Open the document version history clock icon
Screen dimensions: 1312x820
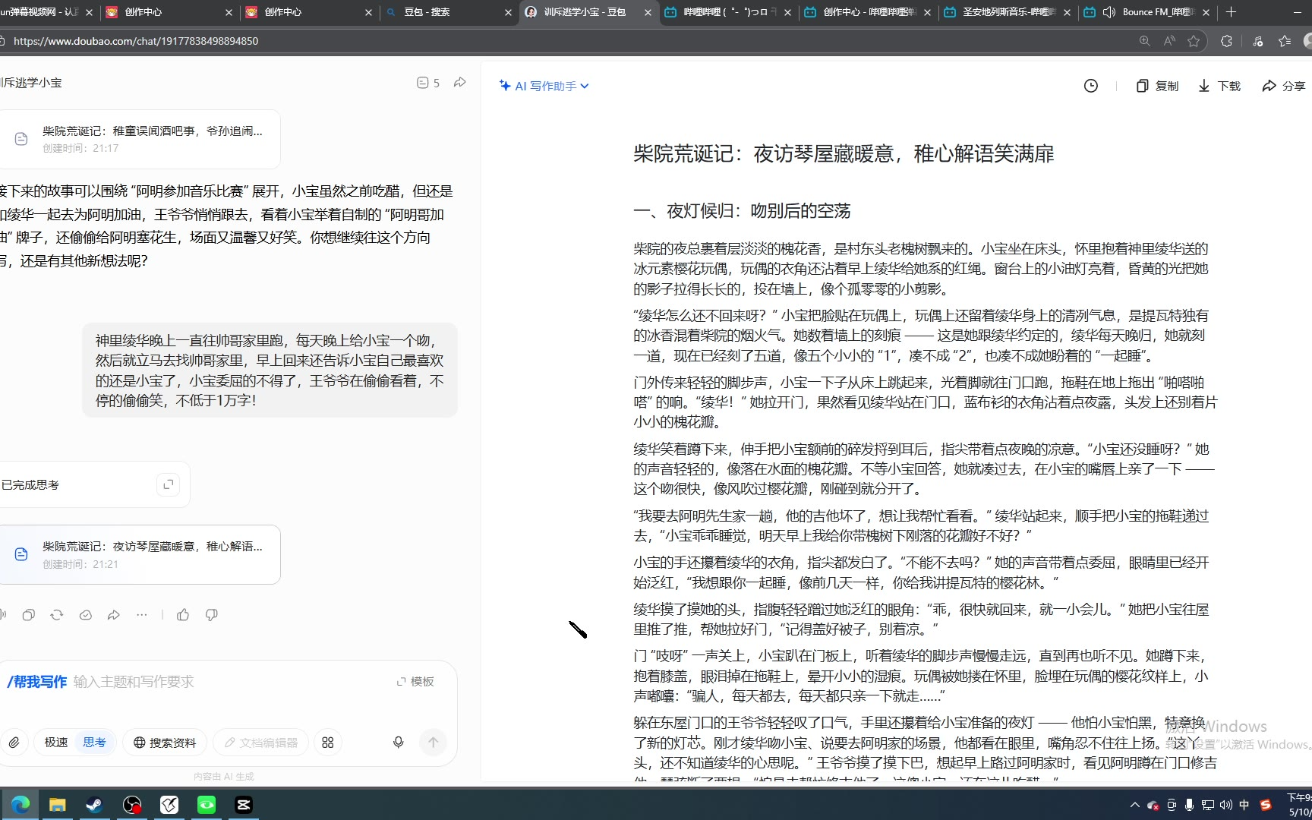tap(1090, 86)
